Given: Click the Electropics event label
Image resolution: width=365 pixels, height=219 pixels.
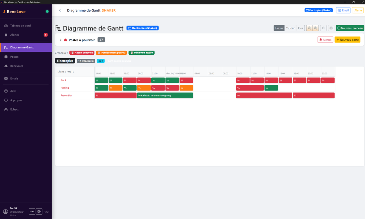Looking at the screenshot, I should 65,61.
